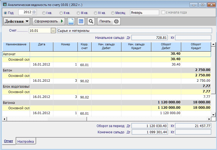Choose the Месяц radio button
This screenshot has width=217, height=150.
pos(113,13)
